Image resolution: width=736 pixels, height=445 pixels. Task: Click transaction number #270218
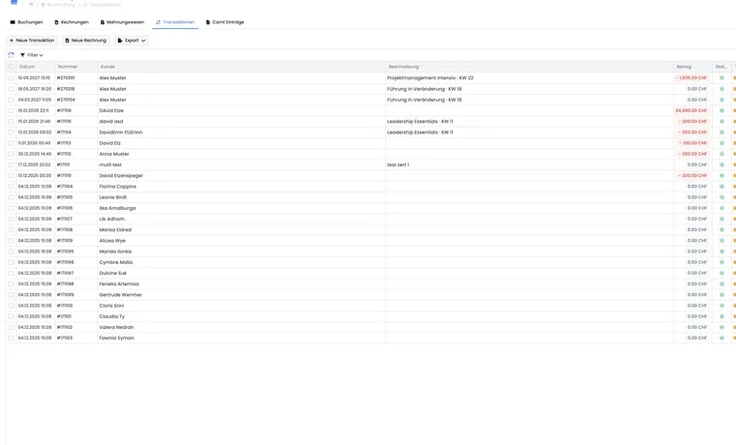point(66,89)
